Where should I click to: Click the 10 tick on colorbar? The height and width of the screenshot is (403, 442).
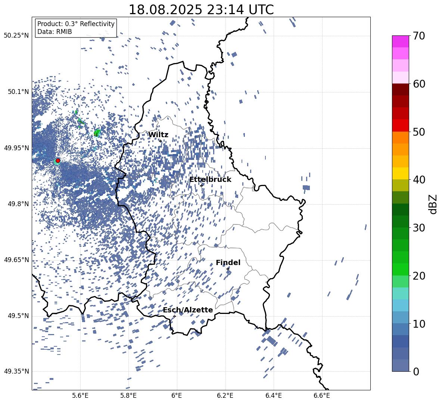[419, 324]
